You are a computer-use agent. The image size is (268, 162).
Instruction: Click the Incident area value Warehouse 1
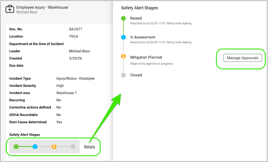pos(66,93)
